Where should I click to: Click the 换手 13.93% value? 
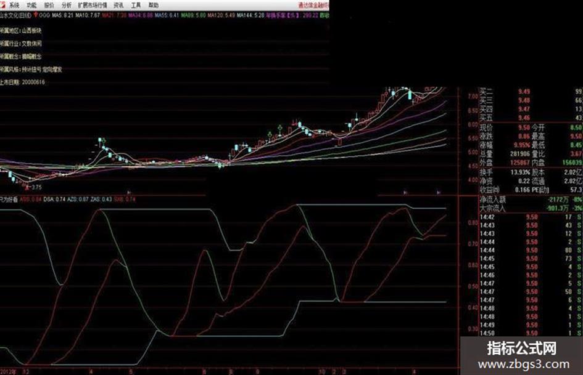[x=521, y=172]
